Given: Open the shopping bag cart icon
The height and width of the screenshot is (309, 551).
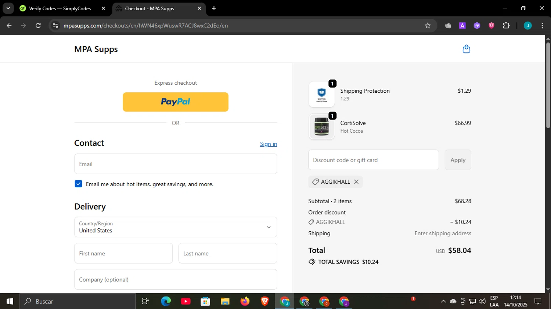Looking at the screenshot, I should tap(466, 49).
